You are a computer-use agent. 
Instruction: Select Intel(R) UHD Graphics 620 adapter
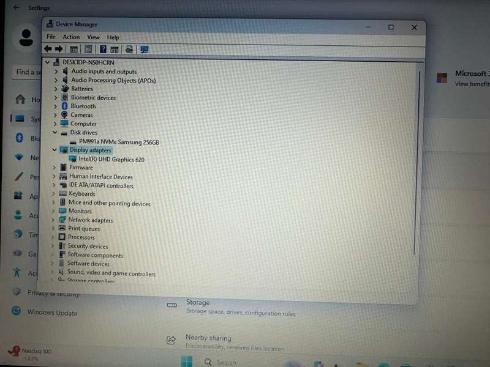[111, 160]
